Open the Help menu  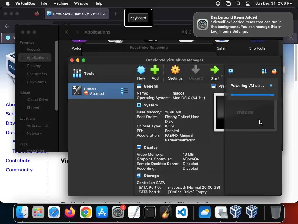tap(98, 3)
